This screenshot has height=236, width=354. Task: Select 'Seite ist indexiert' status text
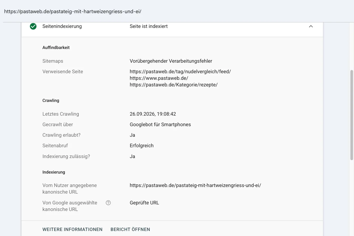pos(149,26)
